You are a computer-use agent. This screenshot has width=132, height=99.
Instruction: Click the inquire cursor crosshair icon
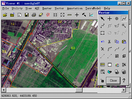tap(77, 15)
